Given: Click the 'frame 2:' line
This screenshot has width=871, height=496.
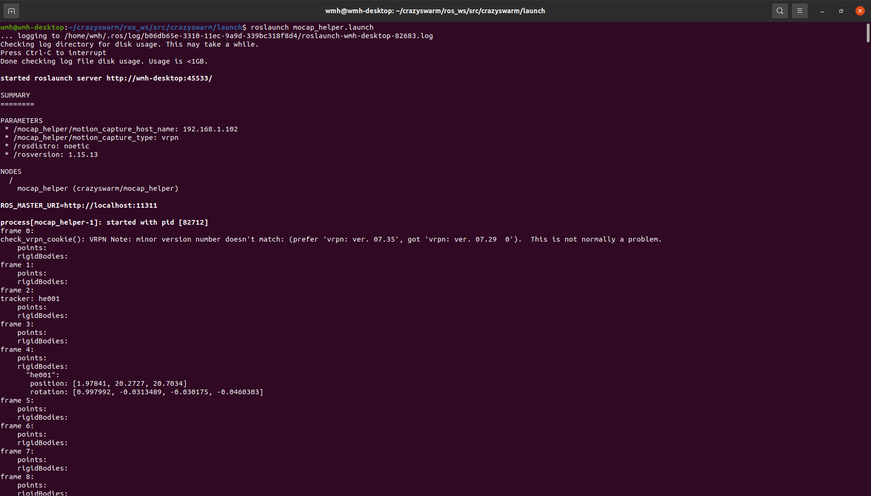Looking at the screenshot, I should point(17,290).
